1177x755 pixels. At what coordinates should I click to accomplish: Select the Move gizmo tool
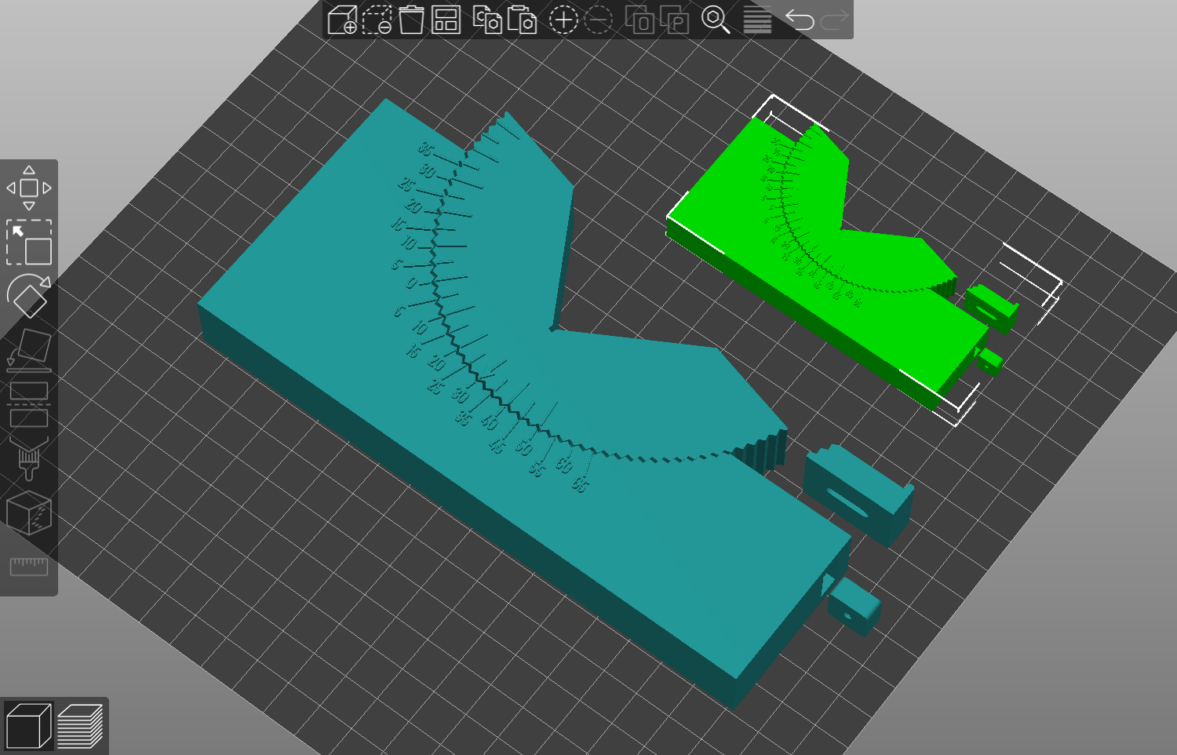point(29,188)
